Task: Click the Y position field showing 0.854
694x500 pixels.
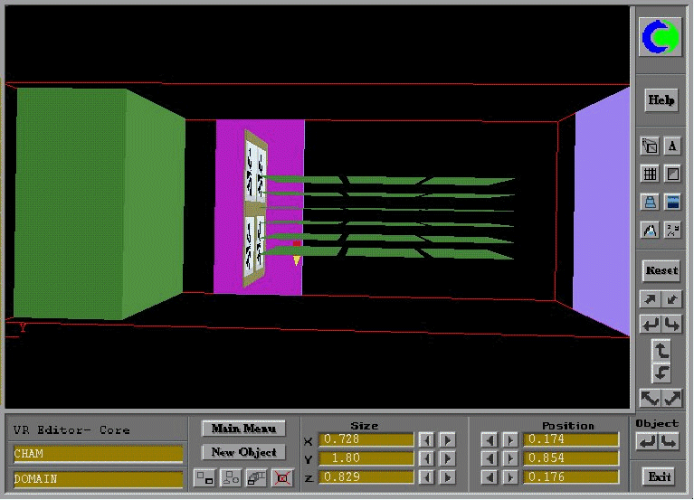Action: coord(573,458)
